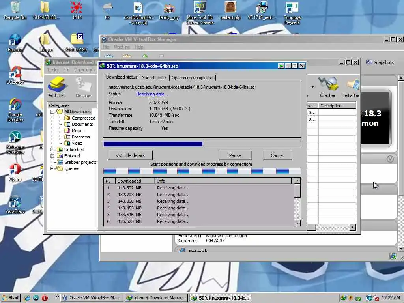The width and height of the screenshot is (404, 303).
Task: Open the Machine menu in VirtualBox Manager
Action: (122, 47)
